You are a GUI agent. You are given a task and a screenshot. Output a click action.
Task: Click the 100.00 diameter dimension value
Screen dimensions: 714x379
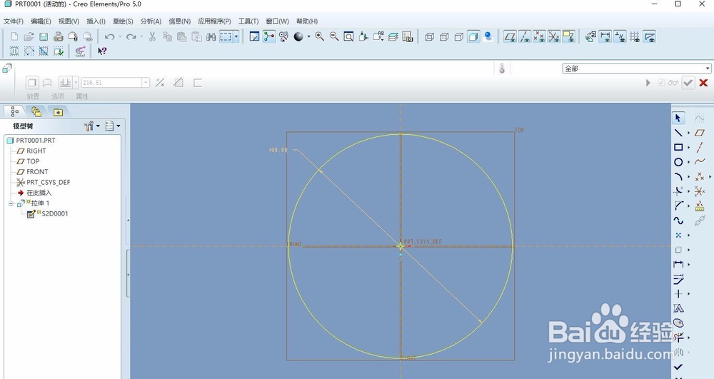pos(278,150)
